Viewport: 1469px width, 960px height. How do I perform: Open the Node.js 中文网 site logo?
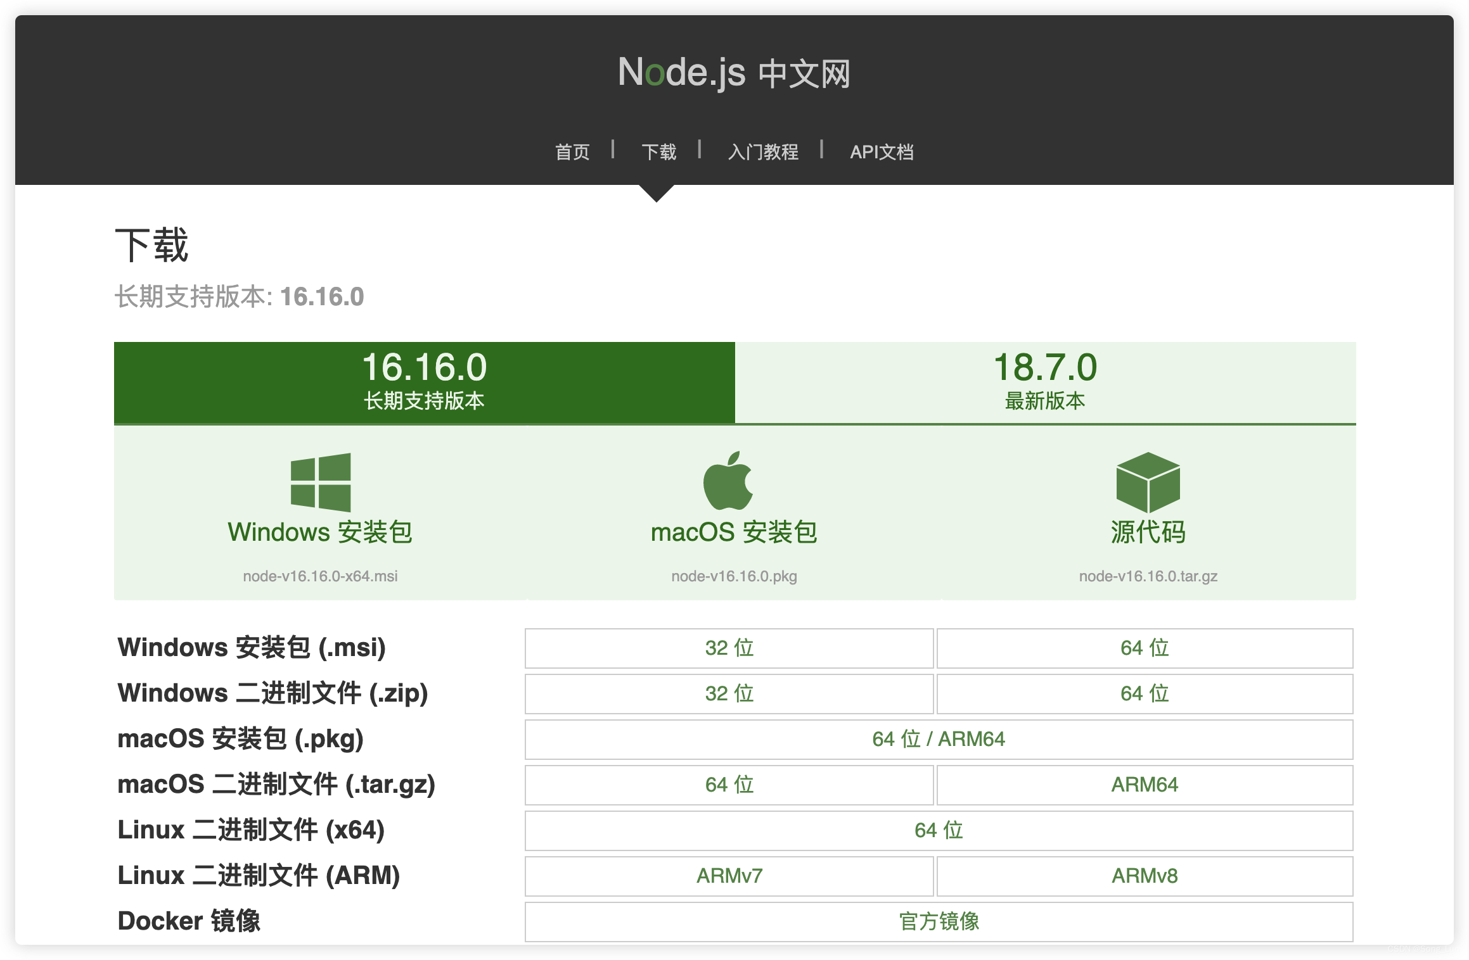click(734, 72)
